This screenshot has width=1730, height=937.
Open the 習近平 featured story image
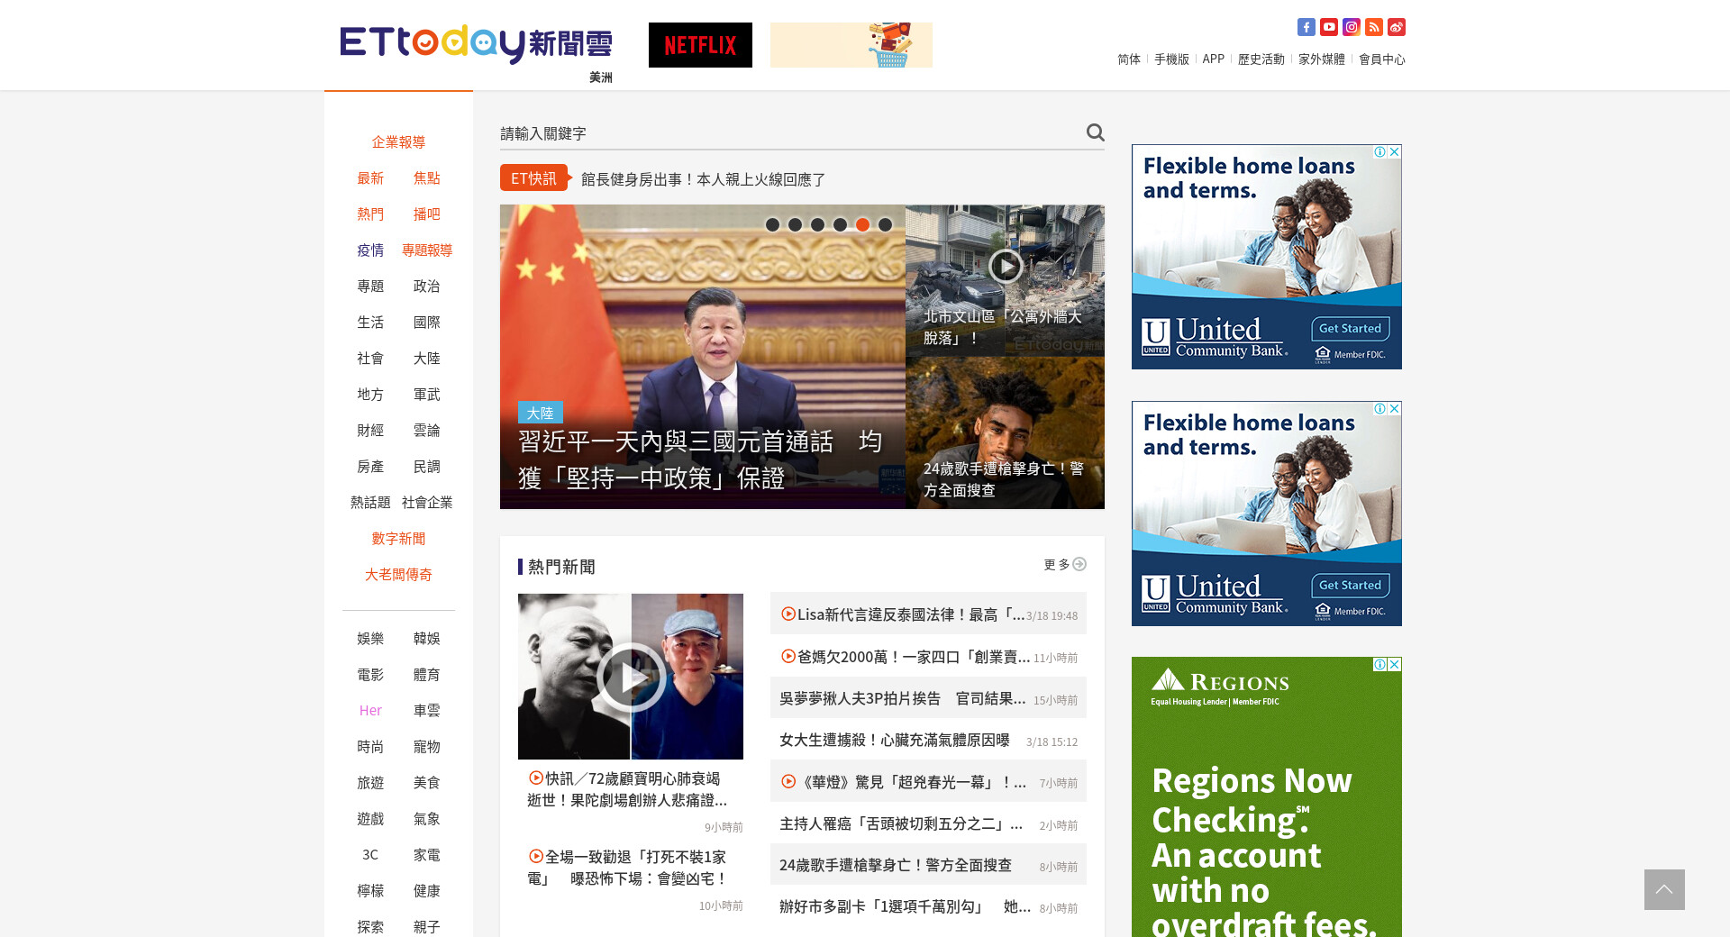(x=703, y=357)
